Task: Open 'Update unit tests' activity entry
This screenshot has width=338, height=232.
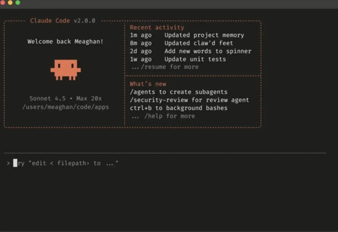Action: click(x=195, y=59)
